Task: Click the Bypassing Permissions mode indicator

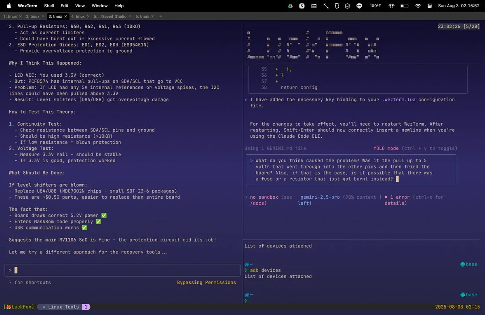Action: [206, 283]
